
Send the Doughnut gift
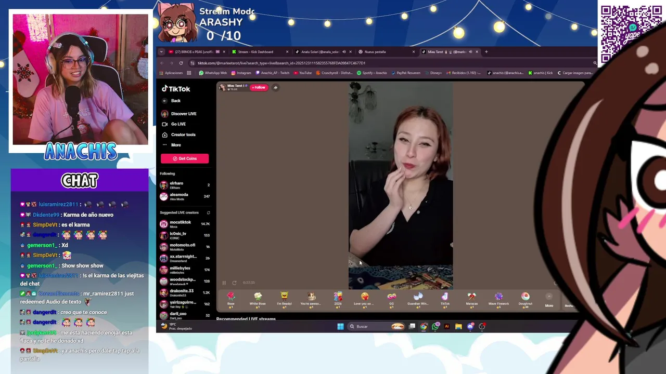point(525,300)
